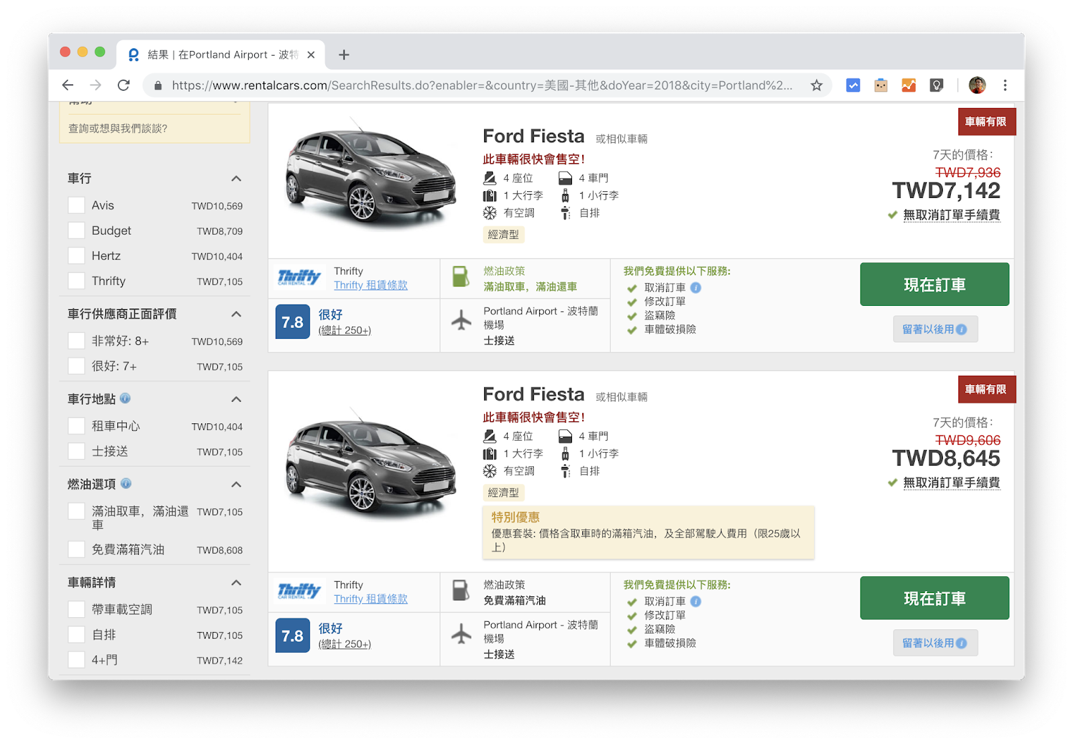Image resolution: width=1073 pixels, height=744 pixels.
Task: Reload the rentalcars search results page
Action: coord(123,85)
